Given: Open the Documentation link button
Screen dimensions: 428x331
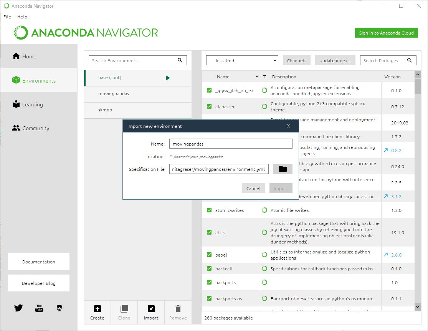Looking at the screenshot, I should point(39,261).
